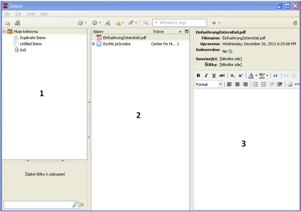Screen dimensions: 301x212
Task: Click the plus column header
Action: [x=180, y=31]
